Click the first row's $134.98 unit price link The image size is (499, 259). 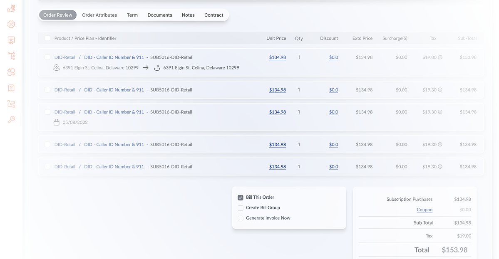click(277, 57)
